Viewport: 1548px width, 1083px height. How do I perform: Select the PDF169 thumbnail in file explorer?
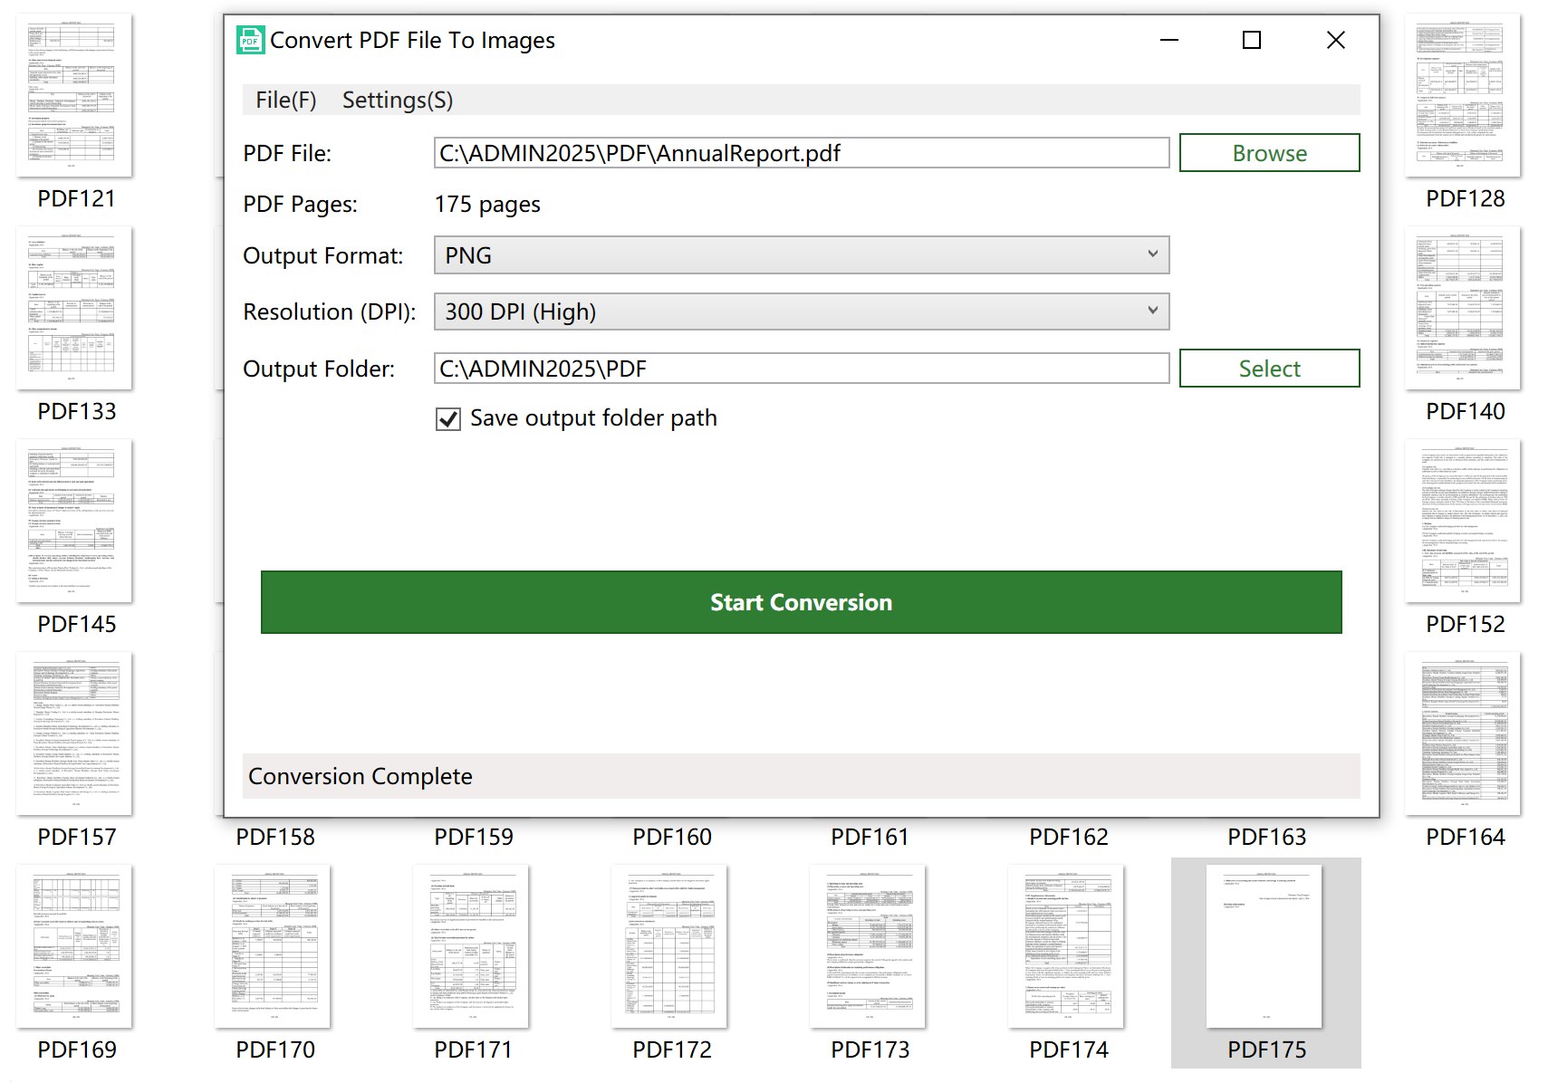tap(74, 947)
